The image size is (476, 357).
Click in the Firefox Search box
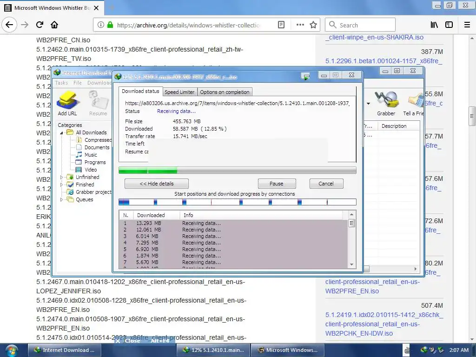pos(360,25)
